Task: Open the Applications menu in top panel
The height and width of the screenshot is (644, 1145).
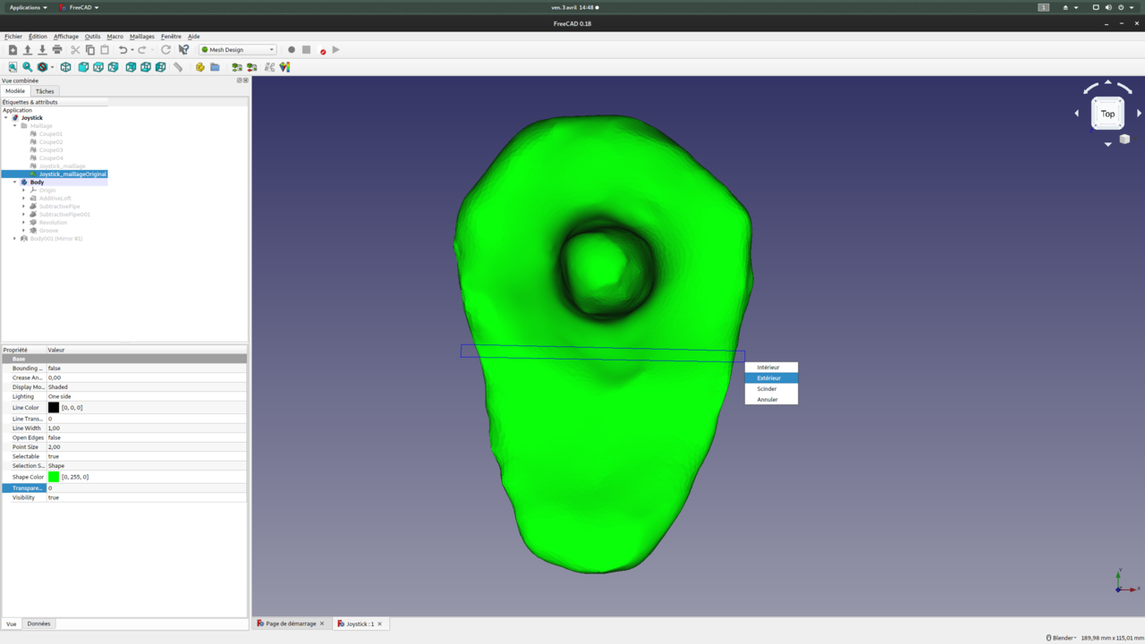Action: click(28, 7)
